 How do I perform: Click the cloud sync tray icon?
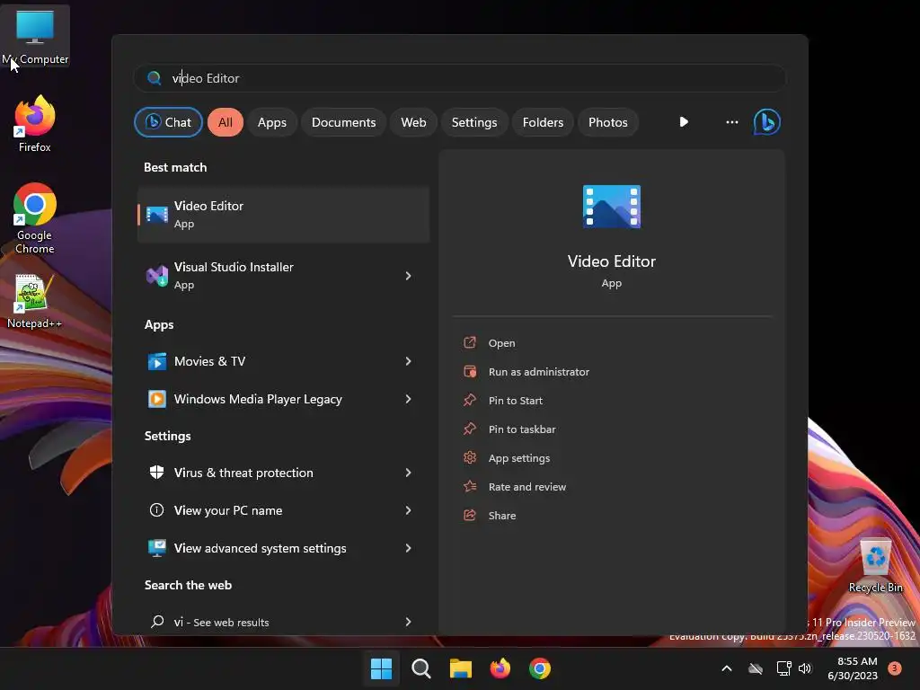click(x=756, y=668)
